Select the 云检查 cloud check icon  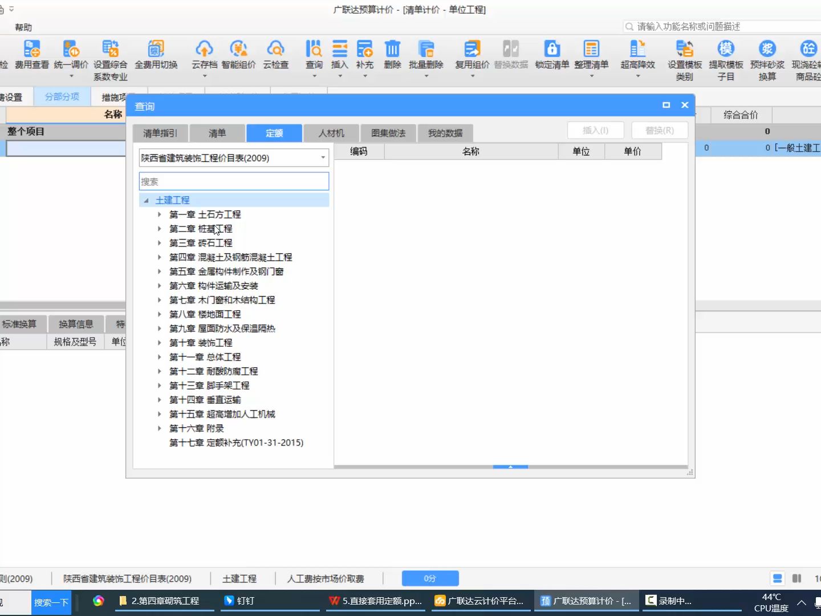coord(276,55)
